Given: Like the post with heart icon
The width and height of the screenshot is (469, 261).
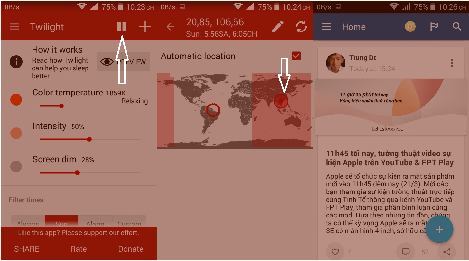Looking at the screenshot, I should coord(335,252).
